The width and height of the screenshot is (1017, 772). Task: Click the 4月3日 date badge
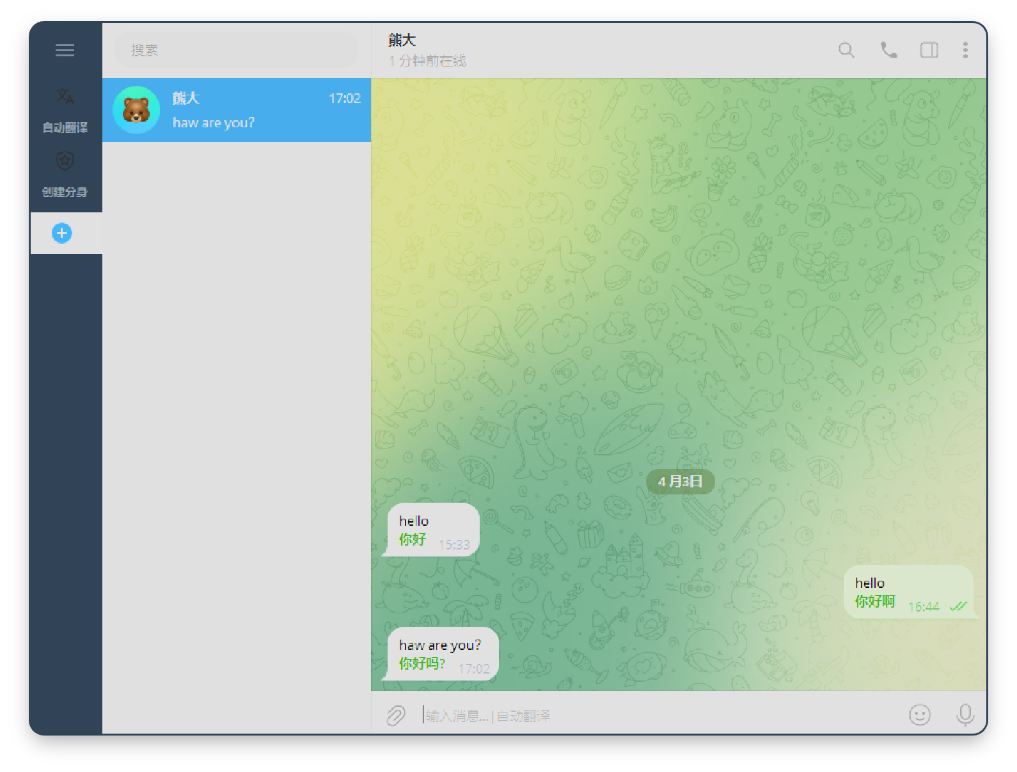pos(680,481)
